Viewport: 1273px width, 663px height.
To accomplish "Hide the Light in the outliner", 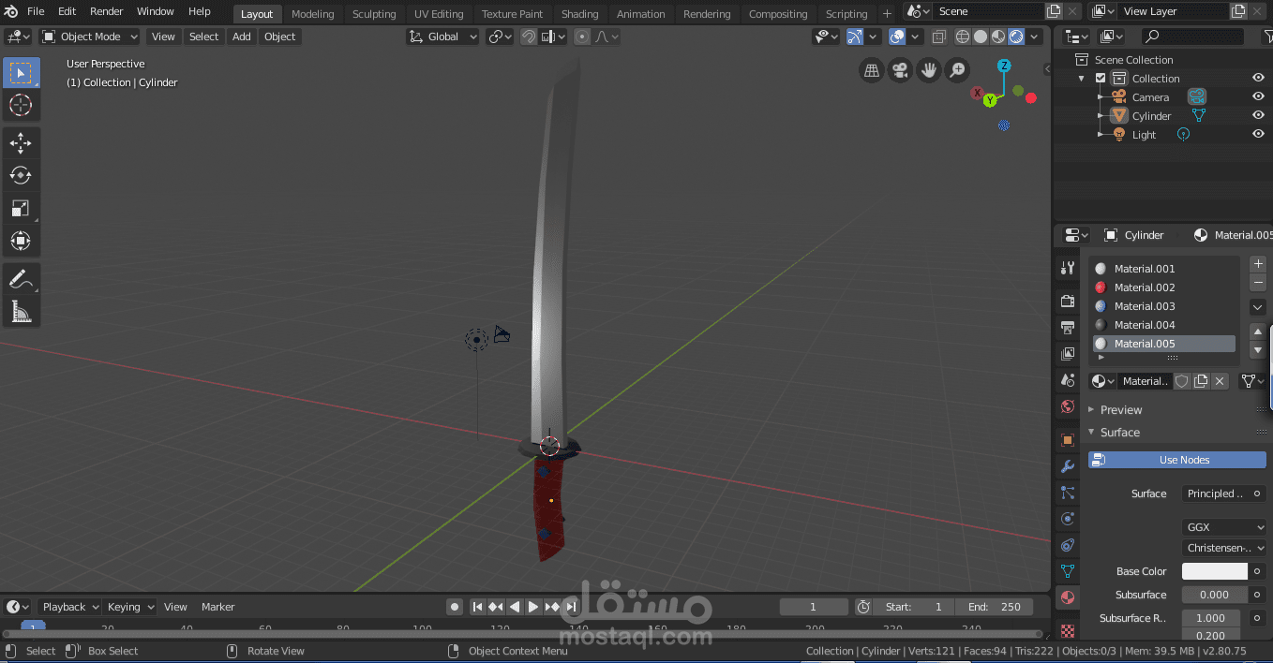I will (x=1258, y=134).
